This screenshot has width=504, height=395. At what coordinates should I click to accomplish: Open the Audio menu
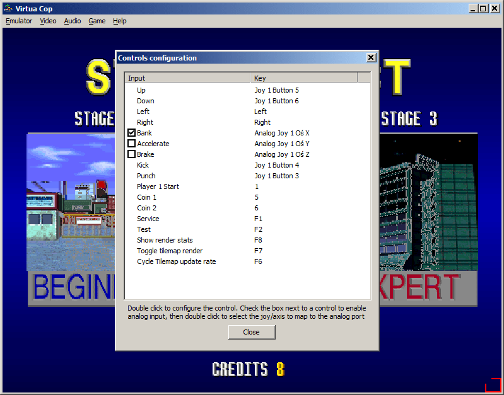coord(73,21)
